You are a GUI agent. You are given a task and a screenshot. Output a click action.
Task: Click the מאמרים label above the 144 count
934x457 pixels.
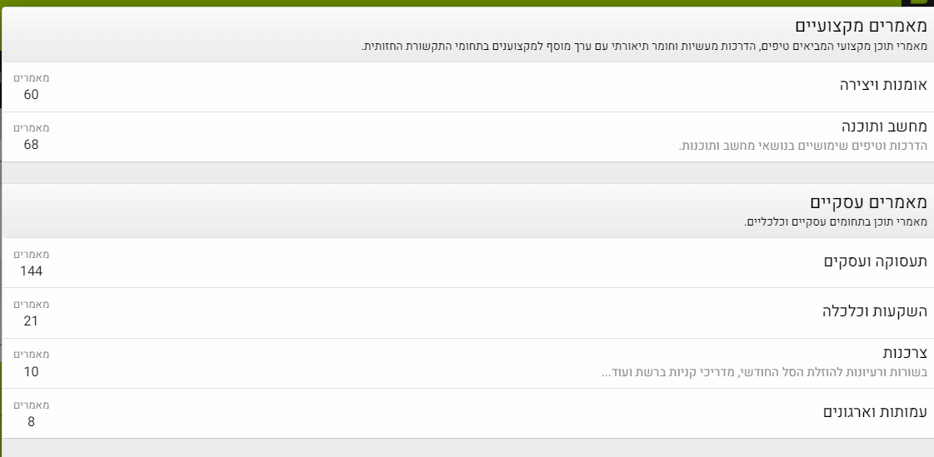(x=31, y=254)
